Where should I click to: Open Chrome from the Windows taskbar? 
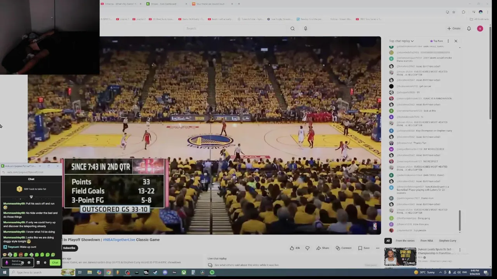click(108, 272)
